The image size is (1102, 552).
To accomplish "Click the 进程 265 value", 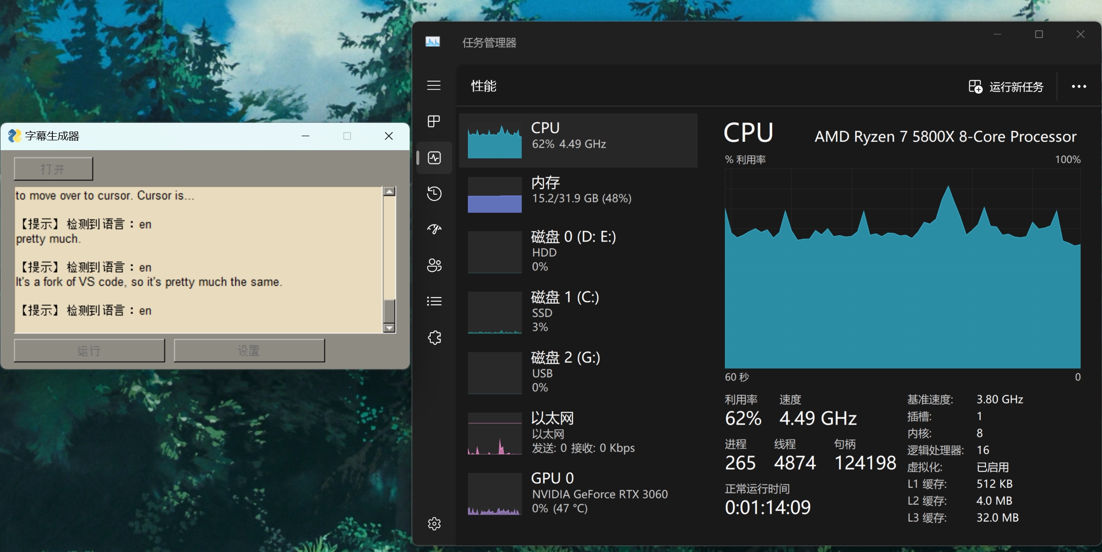I will [740, 463].
